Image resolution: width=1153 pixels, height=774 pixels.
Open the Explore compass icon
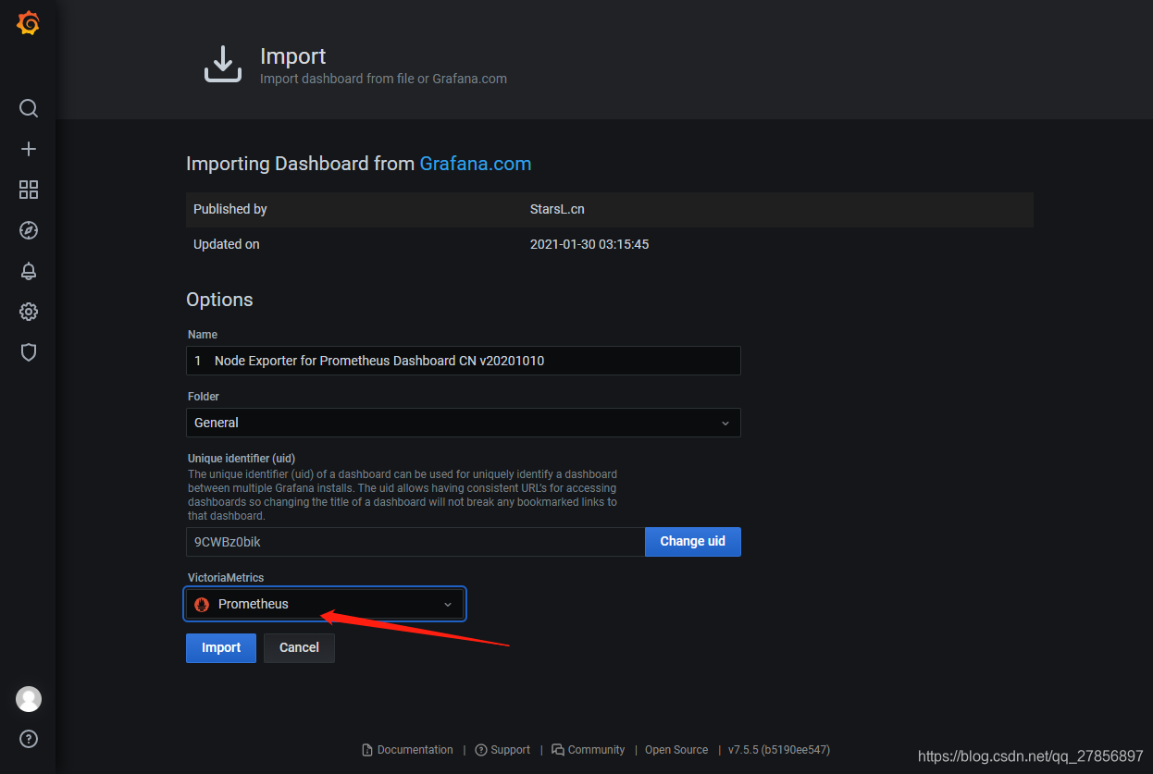click(x=29, y=230)
